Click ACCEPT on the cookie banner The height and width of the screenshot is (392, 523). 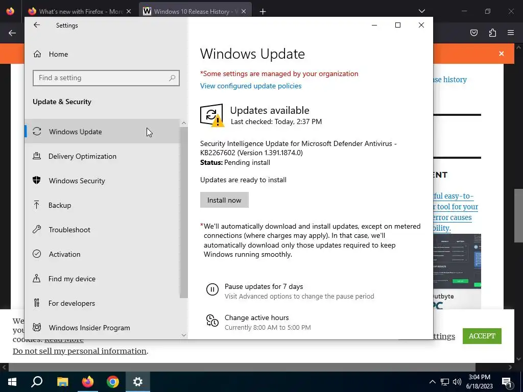(482, 336)
